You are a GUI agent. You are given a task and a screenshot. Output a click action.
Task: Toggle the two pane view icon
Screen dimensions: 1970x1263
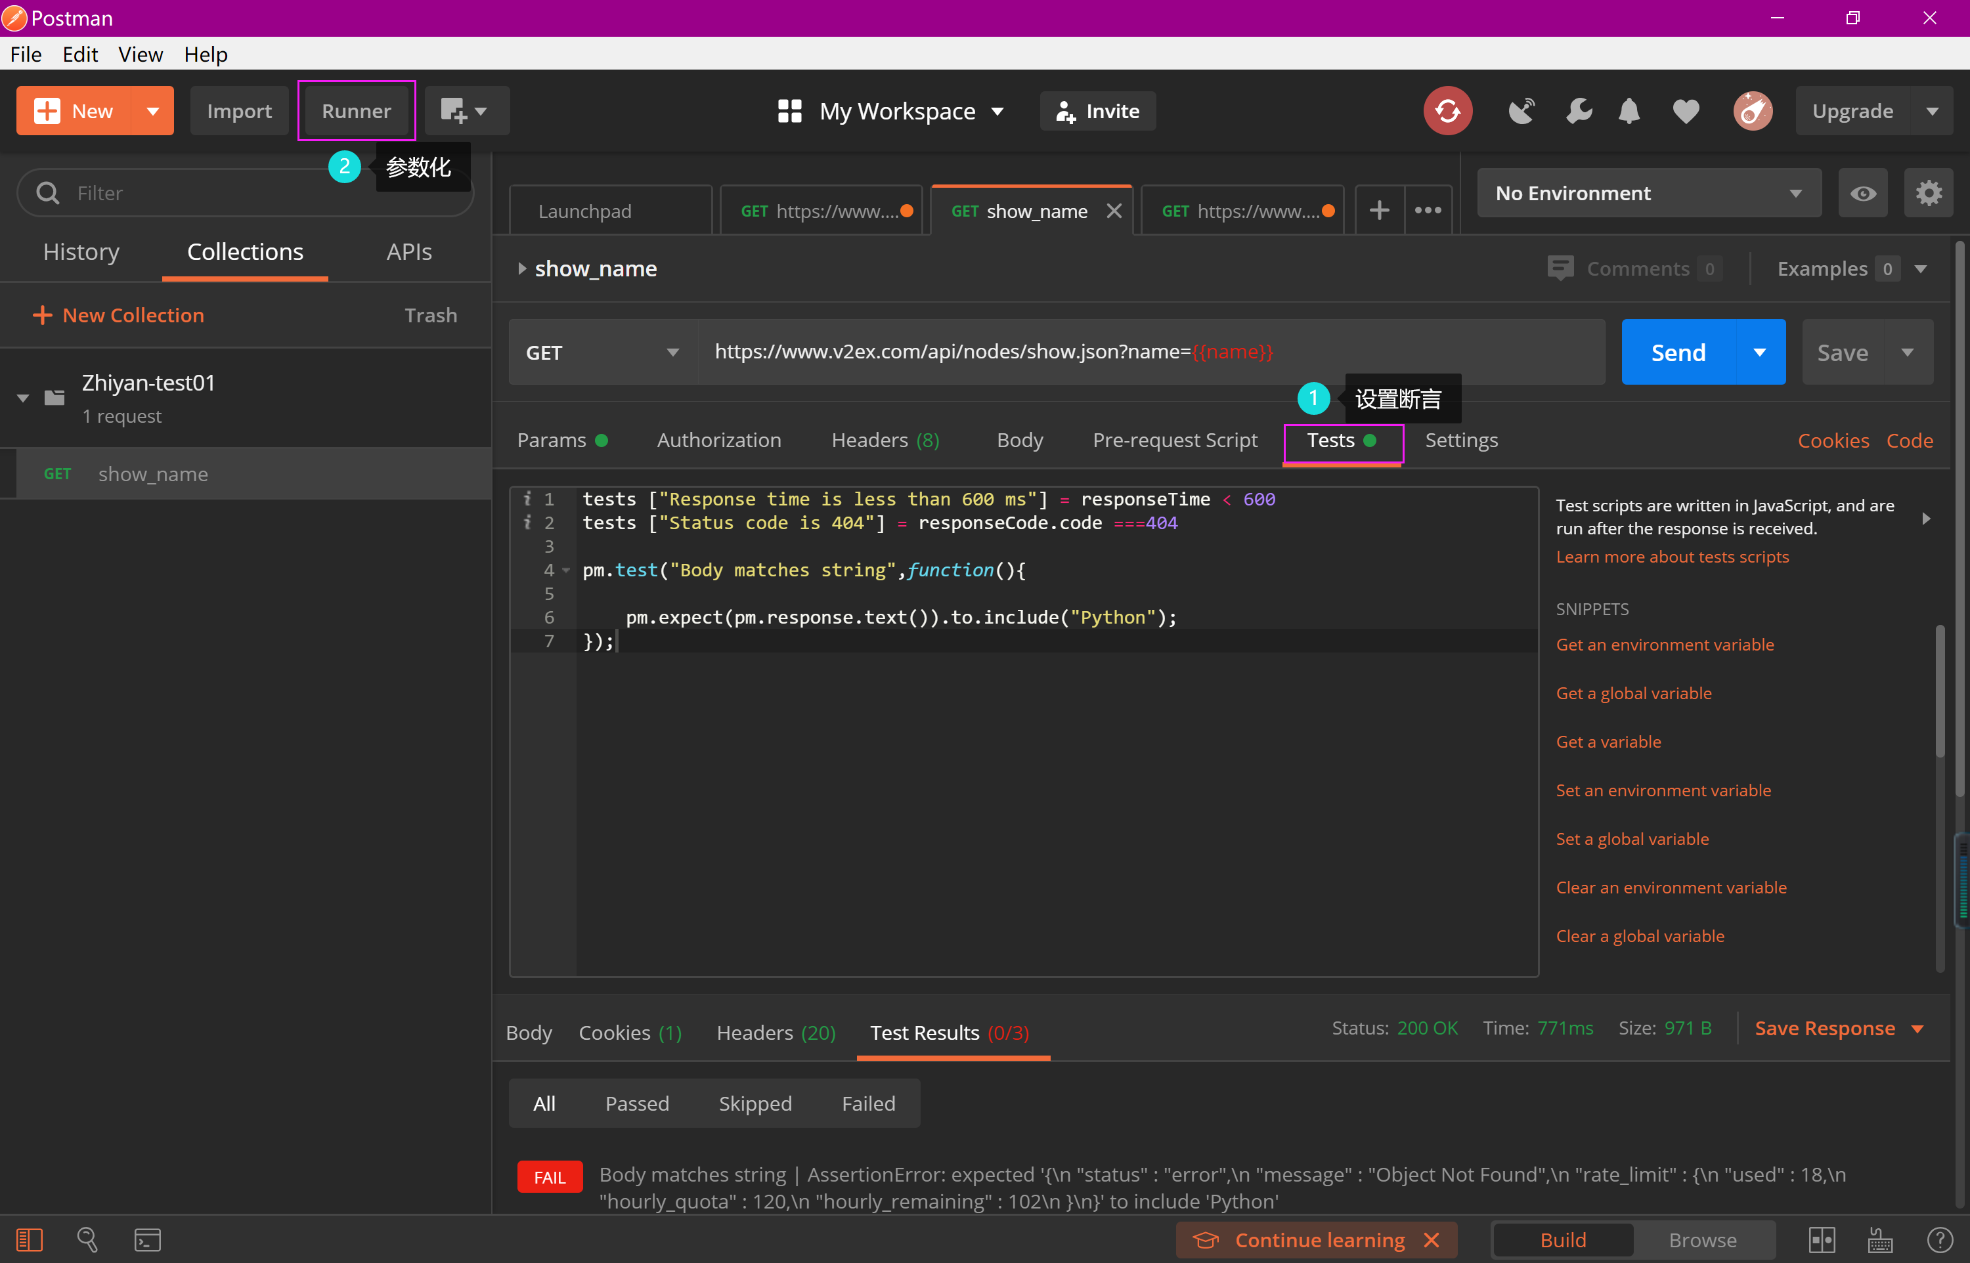(1822, 1239)
